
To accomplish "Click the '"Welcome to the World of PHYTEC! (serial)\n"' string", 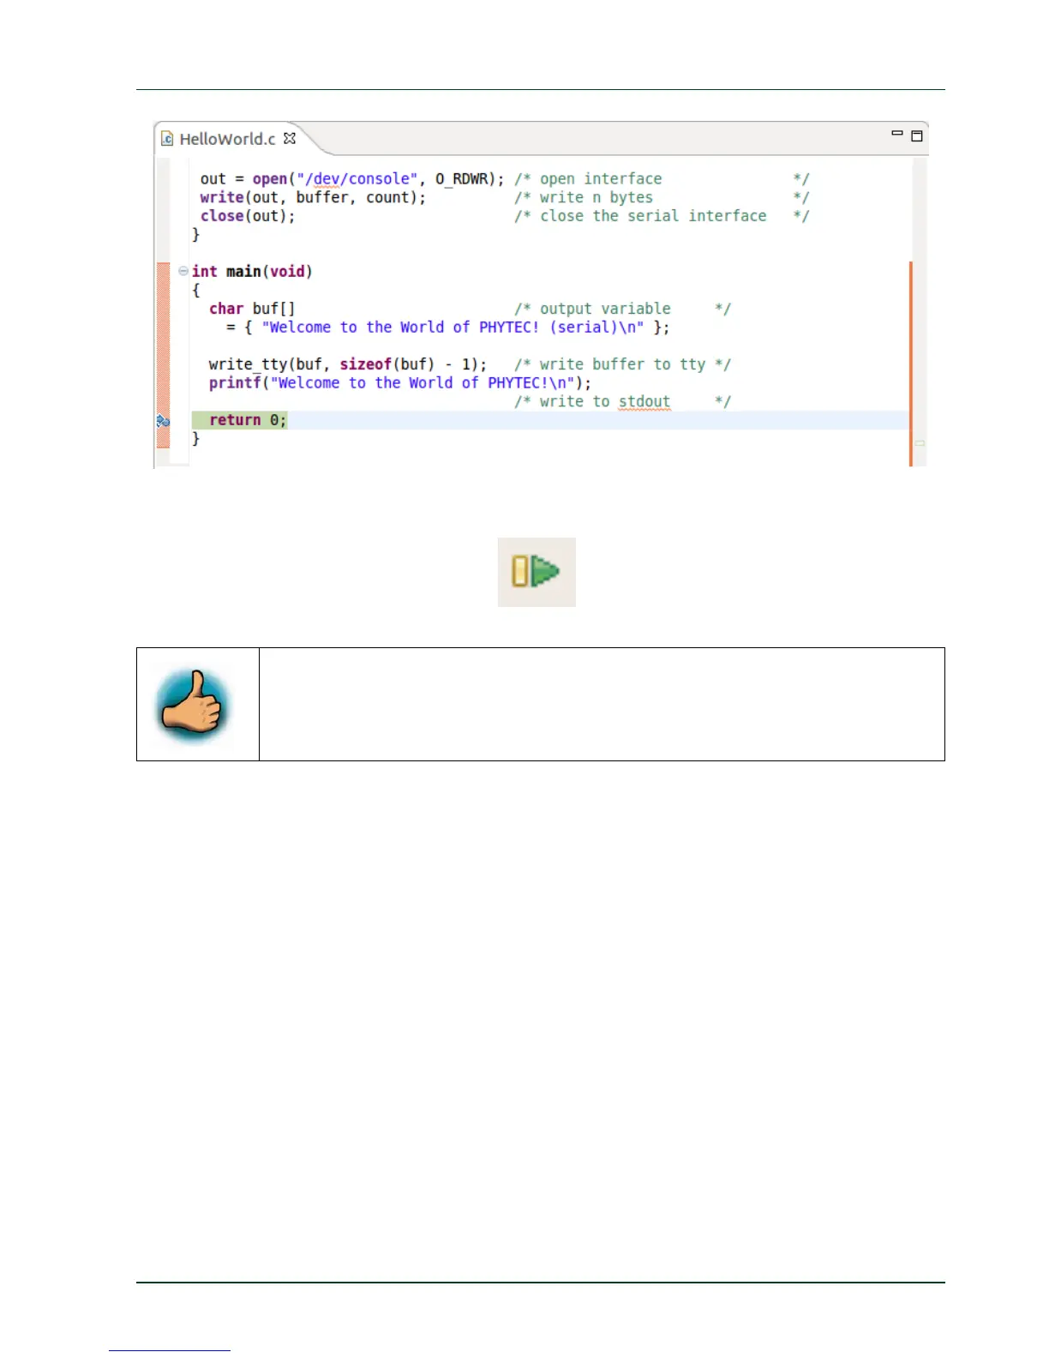I will point(453,327).
